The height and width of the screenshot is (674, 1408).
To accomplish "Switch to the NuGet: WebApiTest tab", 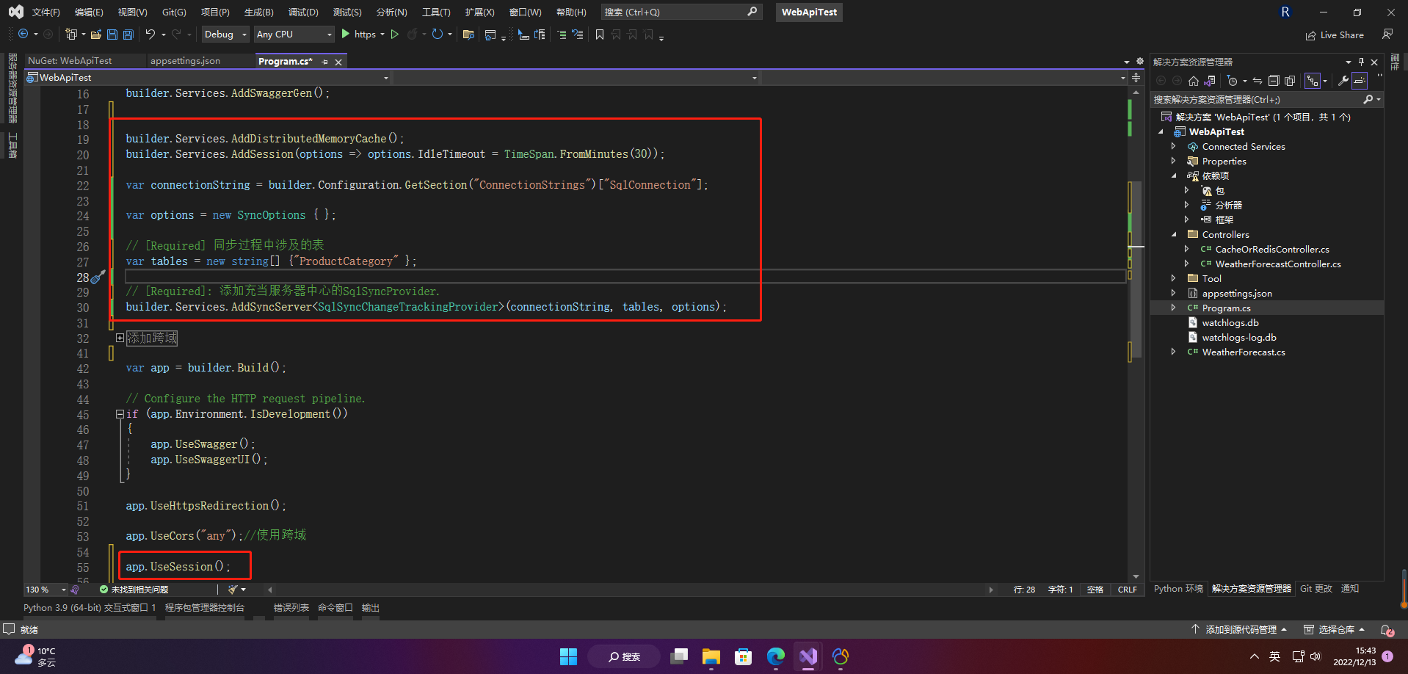I will click(x=70, y=61).
